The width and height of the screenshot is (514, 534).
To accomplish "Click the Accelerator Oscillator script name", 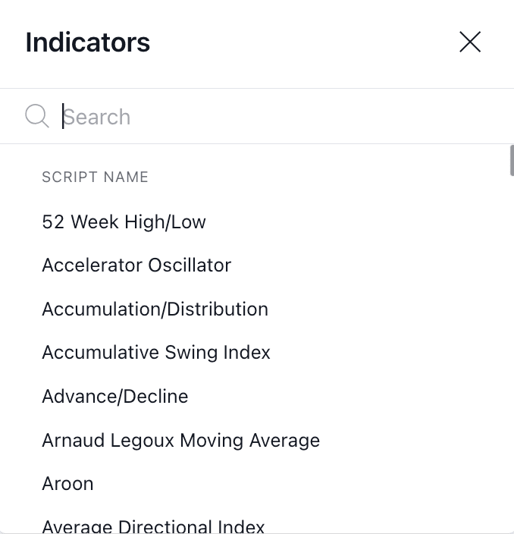I will (x=136, y=265).
